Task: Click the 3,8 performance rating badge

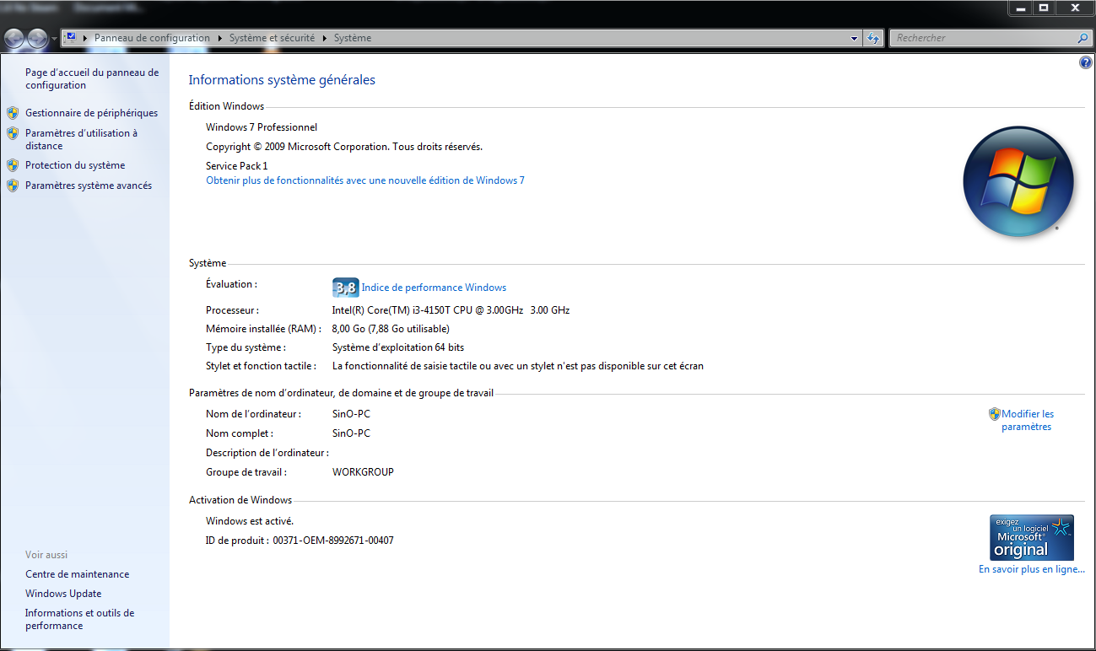Action: click(346, 288)
